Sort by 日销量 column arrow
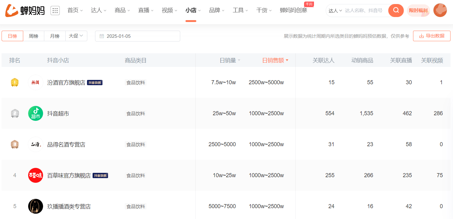453x219 pixels. [239, 60]
